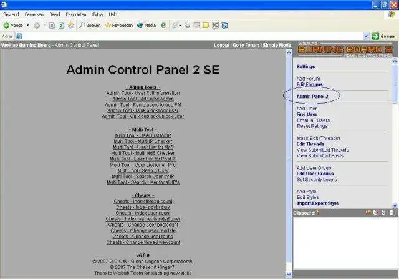Open Admin Tool - User Full Information

click(143, 93)
